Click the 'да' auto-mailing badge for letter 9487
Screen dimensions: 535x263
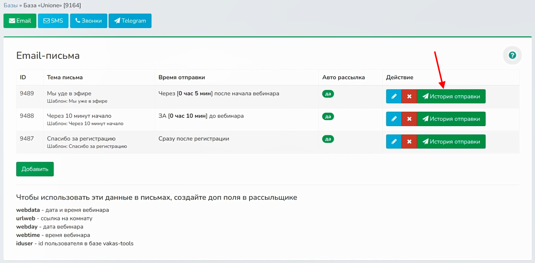[328, 139]
